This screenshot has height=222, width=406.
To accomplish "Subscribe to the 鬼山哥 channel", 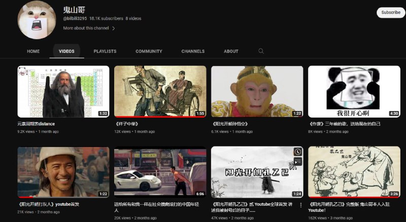I will (x=391, y=13).
